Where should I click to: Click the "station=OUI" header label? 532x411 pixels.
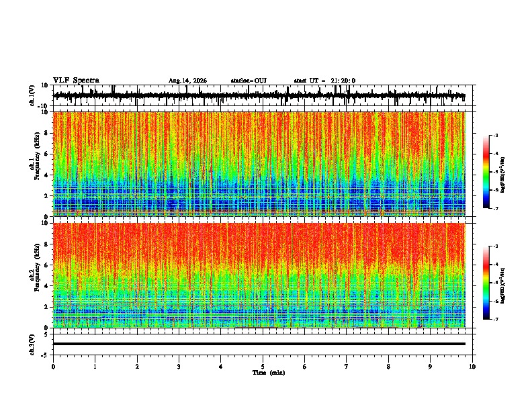[249, 81]
